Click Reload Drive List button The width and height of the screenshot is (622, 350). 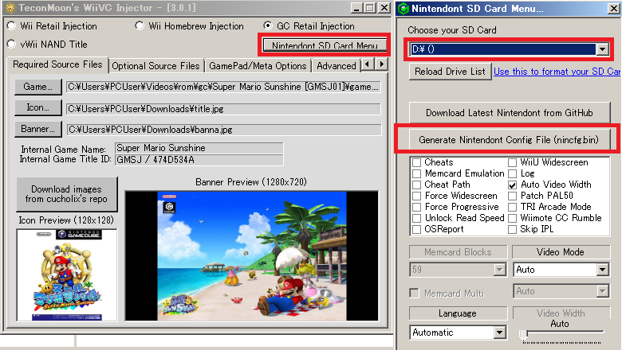tap(450, 71)
